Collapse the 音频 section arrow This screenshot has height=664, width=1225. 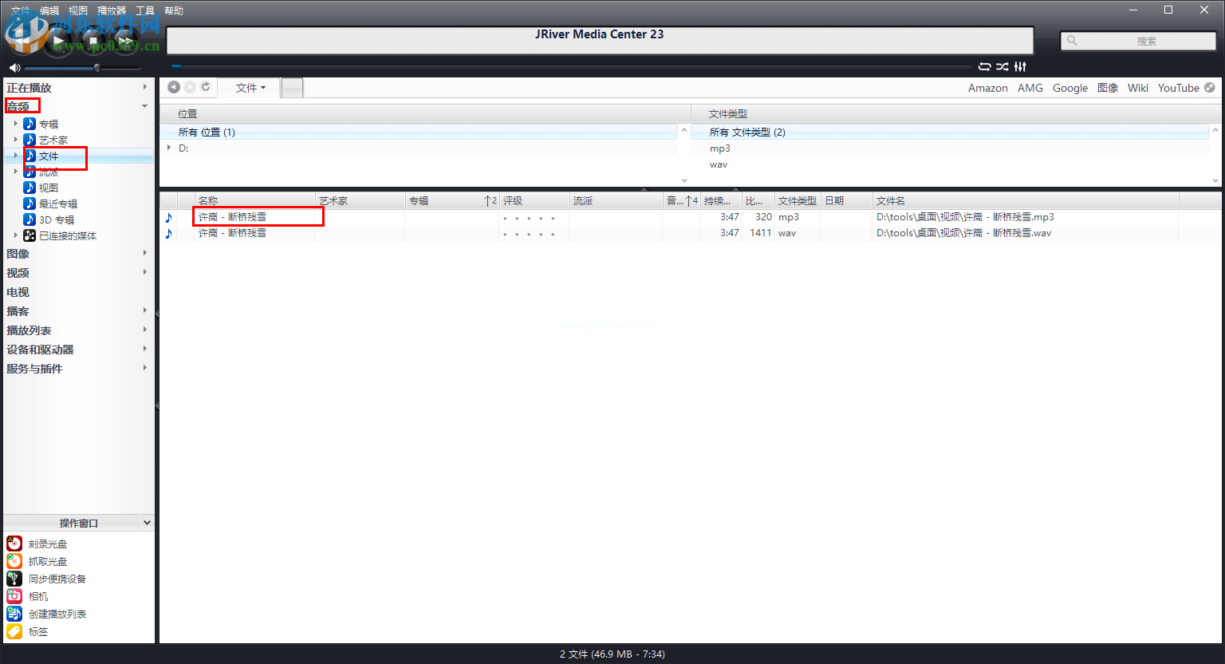point(144,106)
